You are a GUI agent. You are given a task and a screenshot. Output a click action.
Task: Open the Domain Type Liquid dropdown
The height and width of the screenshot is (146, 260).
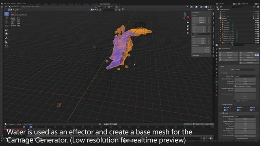(x=245, y=76)
